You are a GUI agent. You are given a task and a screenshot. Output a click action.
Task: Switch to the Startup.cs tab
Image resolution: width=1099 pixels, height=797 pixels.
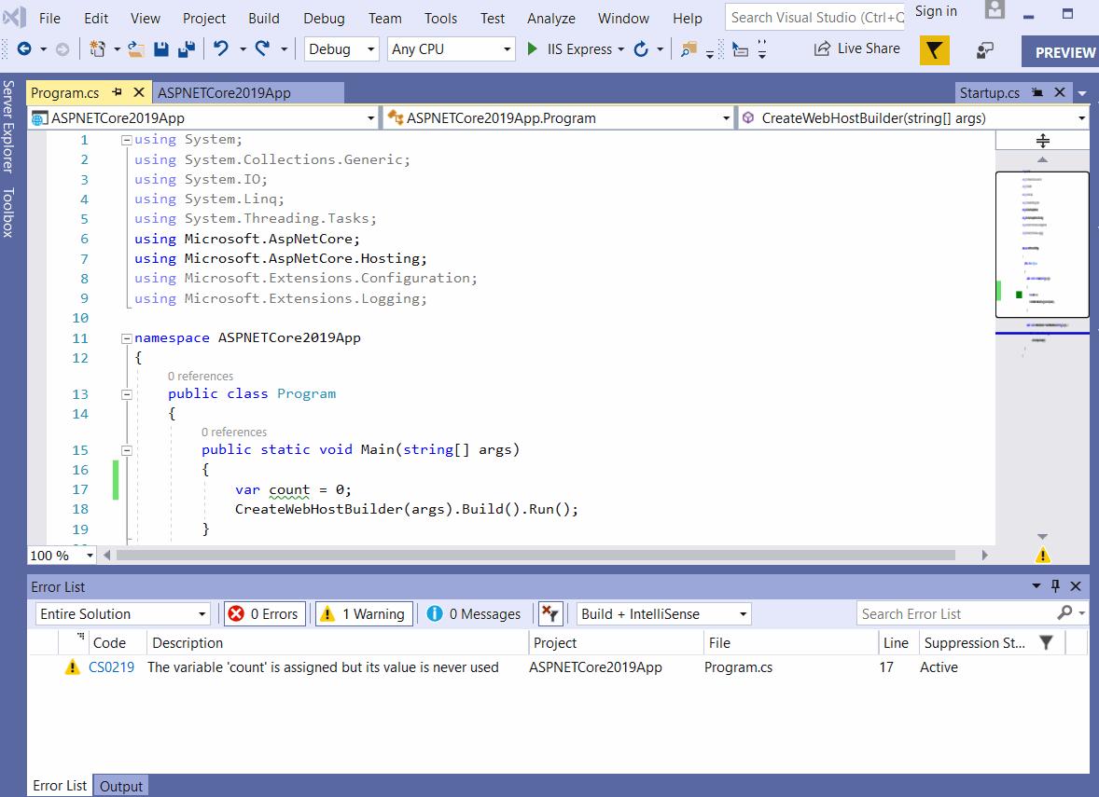click(x=987, y=92)
